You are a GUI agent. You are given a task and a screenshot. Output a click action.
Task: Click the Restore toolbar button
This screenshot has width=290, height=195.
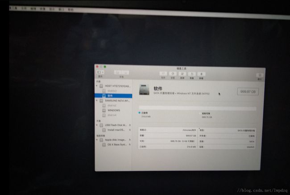(x=192, y=74)
